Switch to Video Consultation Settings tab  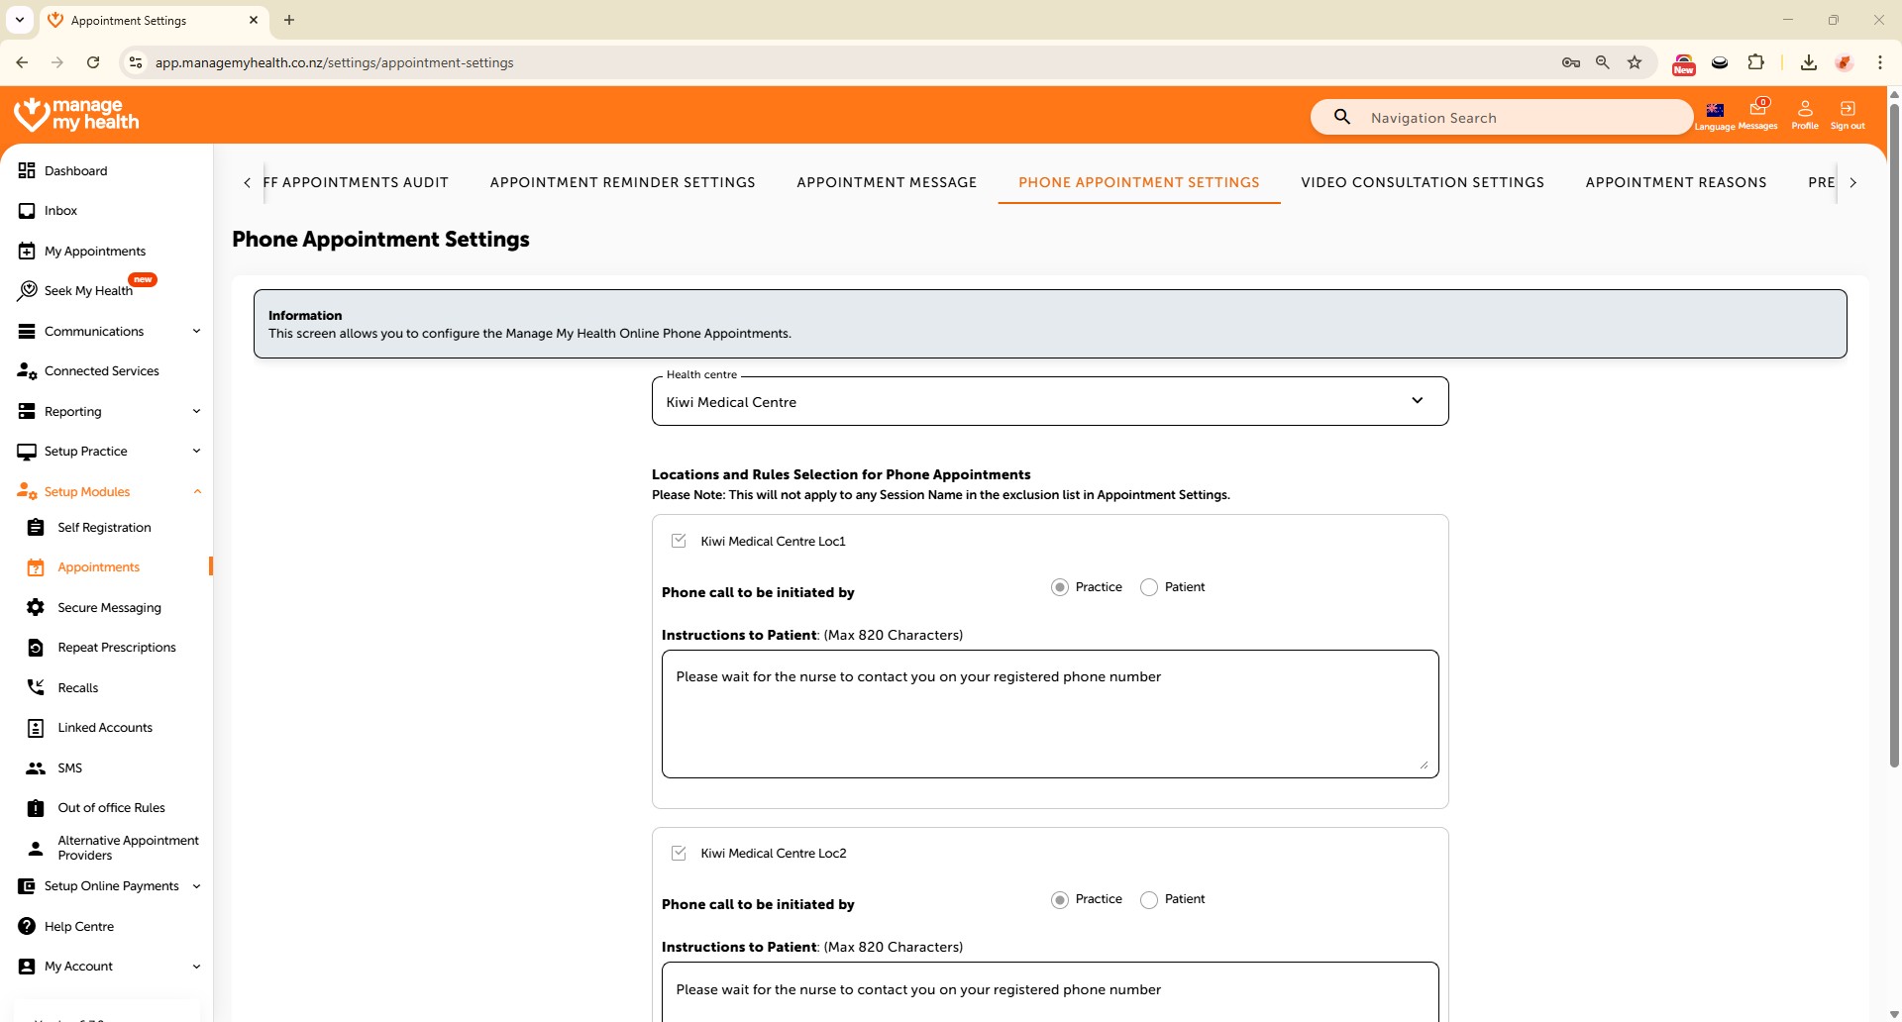click(x=1422, y=182)
